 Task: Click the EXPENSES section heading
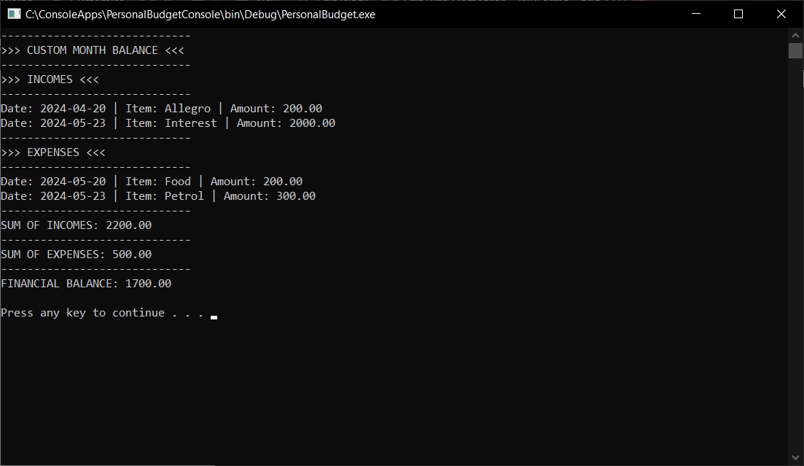pyautogui.click(x=53, y=152)
